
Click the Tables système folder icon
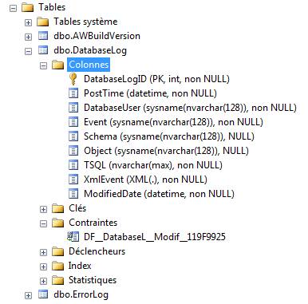[x=42, y=22]
